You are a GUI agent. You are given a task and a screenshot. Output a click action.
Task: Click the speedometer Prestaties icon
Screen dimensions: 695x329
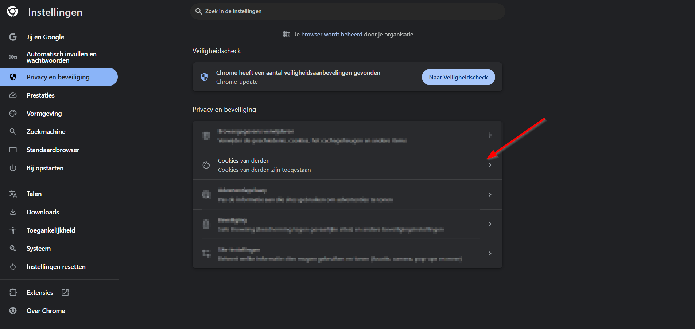point(13,95)
